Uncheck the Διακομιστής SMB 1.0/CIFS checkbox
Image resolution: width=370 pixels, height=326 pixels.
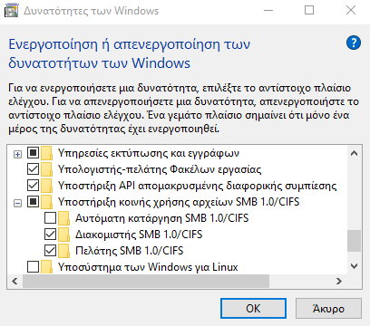[x=50, y=235]
